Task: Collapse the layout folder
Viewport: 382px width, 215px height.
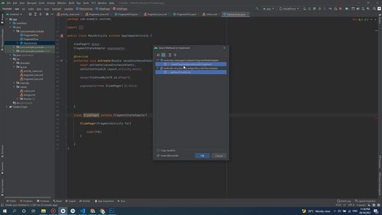Action: pyautogui.click(x=14, y=67)
